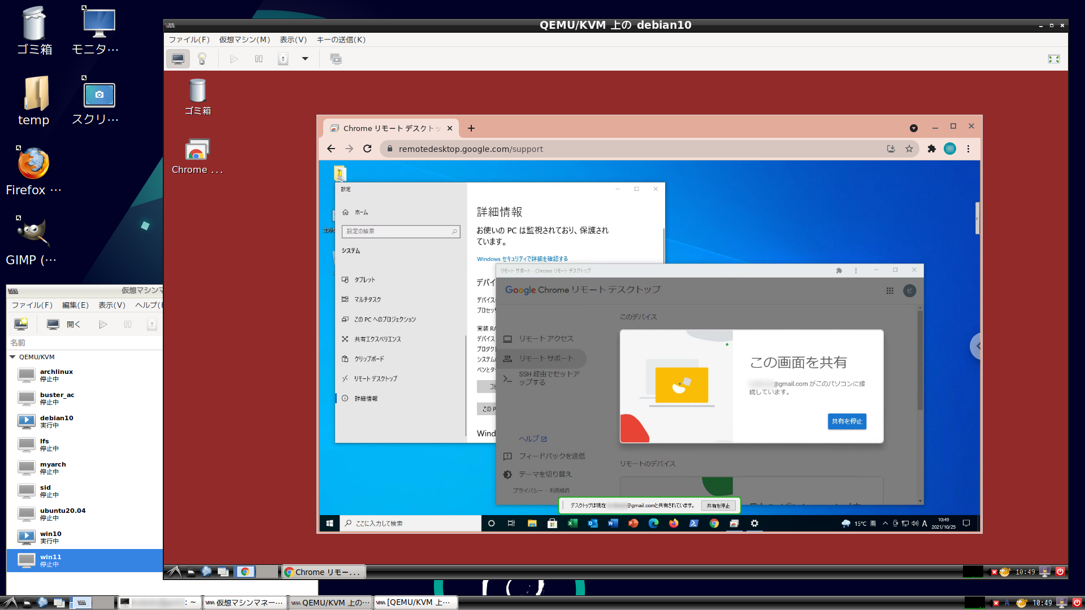Image resolution: width=1085 pixels, height=610 pixels.
Task: Open the shutdown options dropdown arrow
Action: point(305,59)
